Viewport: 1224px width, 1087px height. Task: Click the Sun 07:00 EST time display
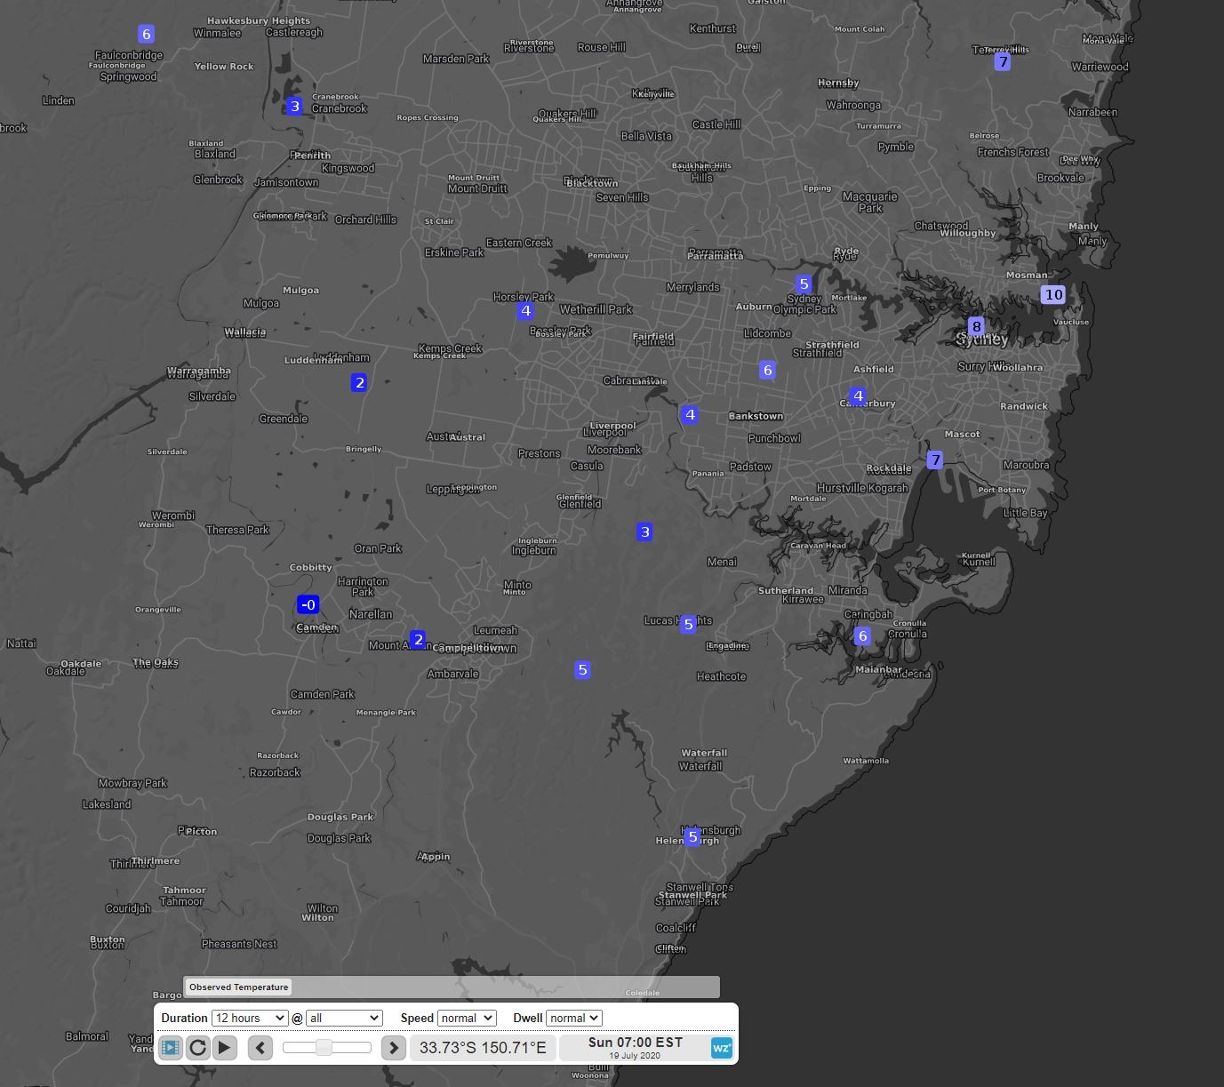coord(635,1047)
